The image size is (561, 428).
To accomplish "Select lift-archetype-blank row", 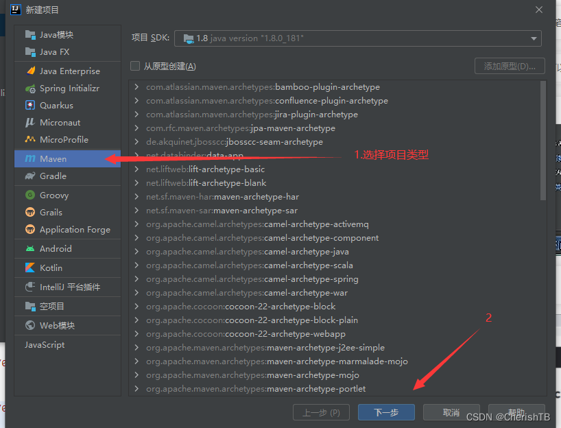I will 335,183.
